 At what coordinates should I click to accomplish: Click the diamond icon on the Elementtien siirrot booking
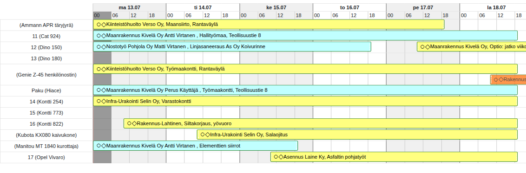click(x=104, y=146)
